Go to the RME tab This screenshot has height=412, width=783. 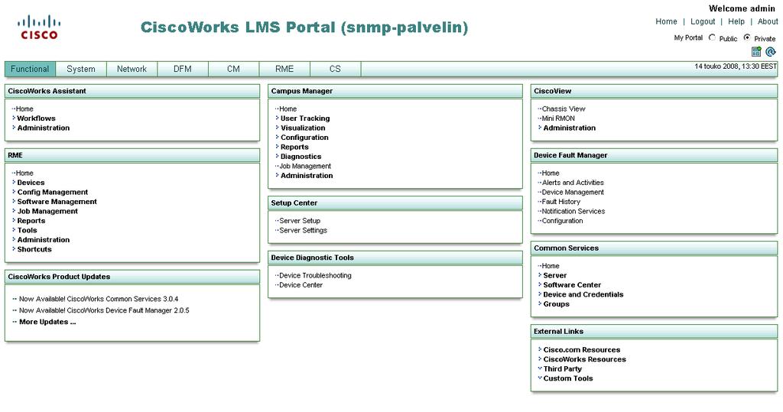pyautogui.click(x=284, y=69)
